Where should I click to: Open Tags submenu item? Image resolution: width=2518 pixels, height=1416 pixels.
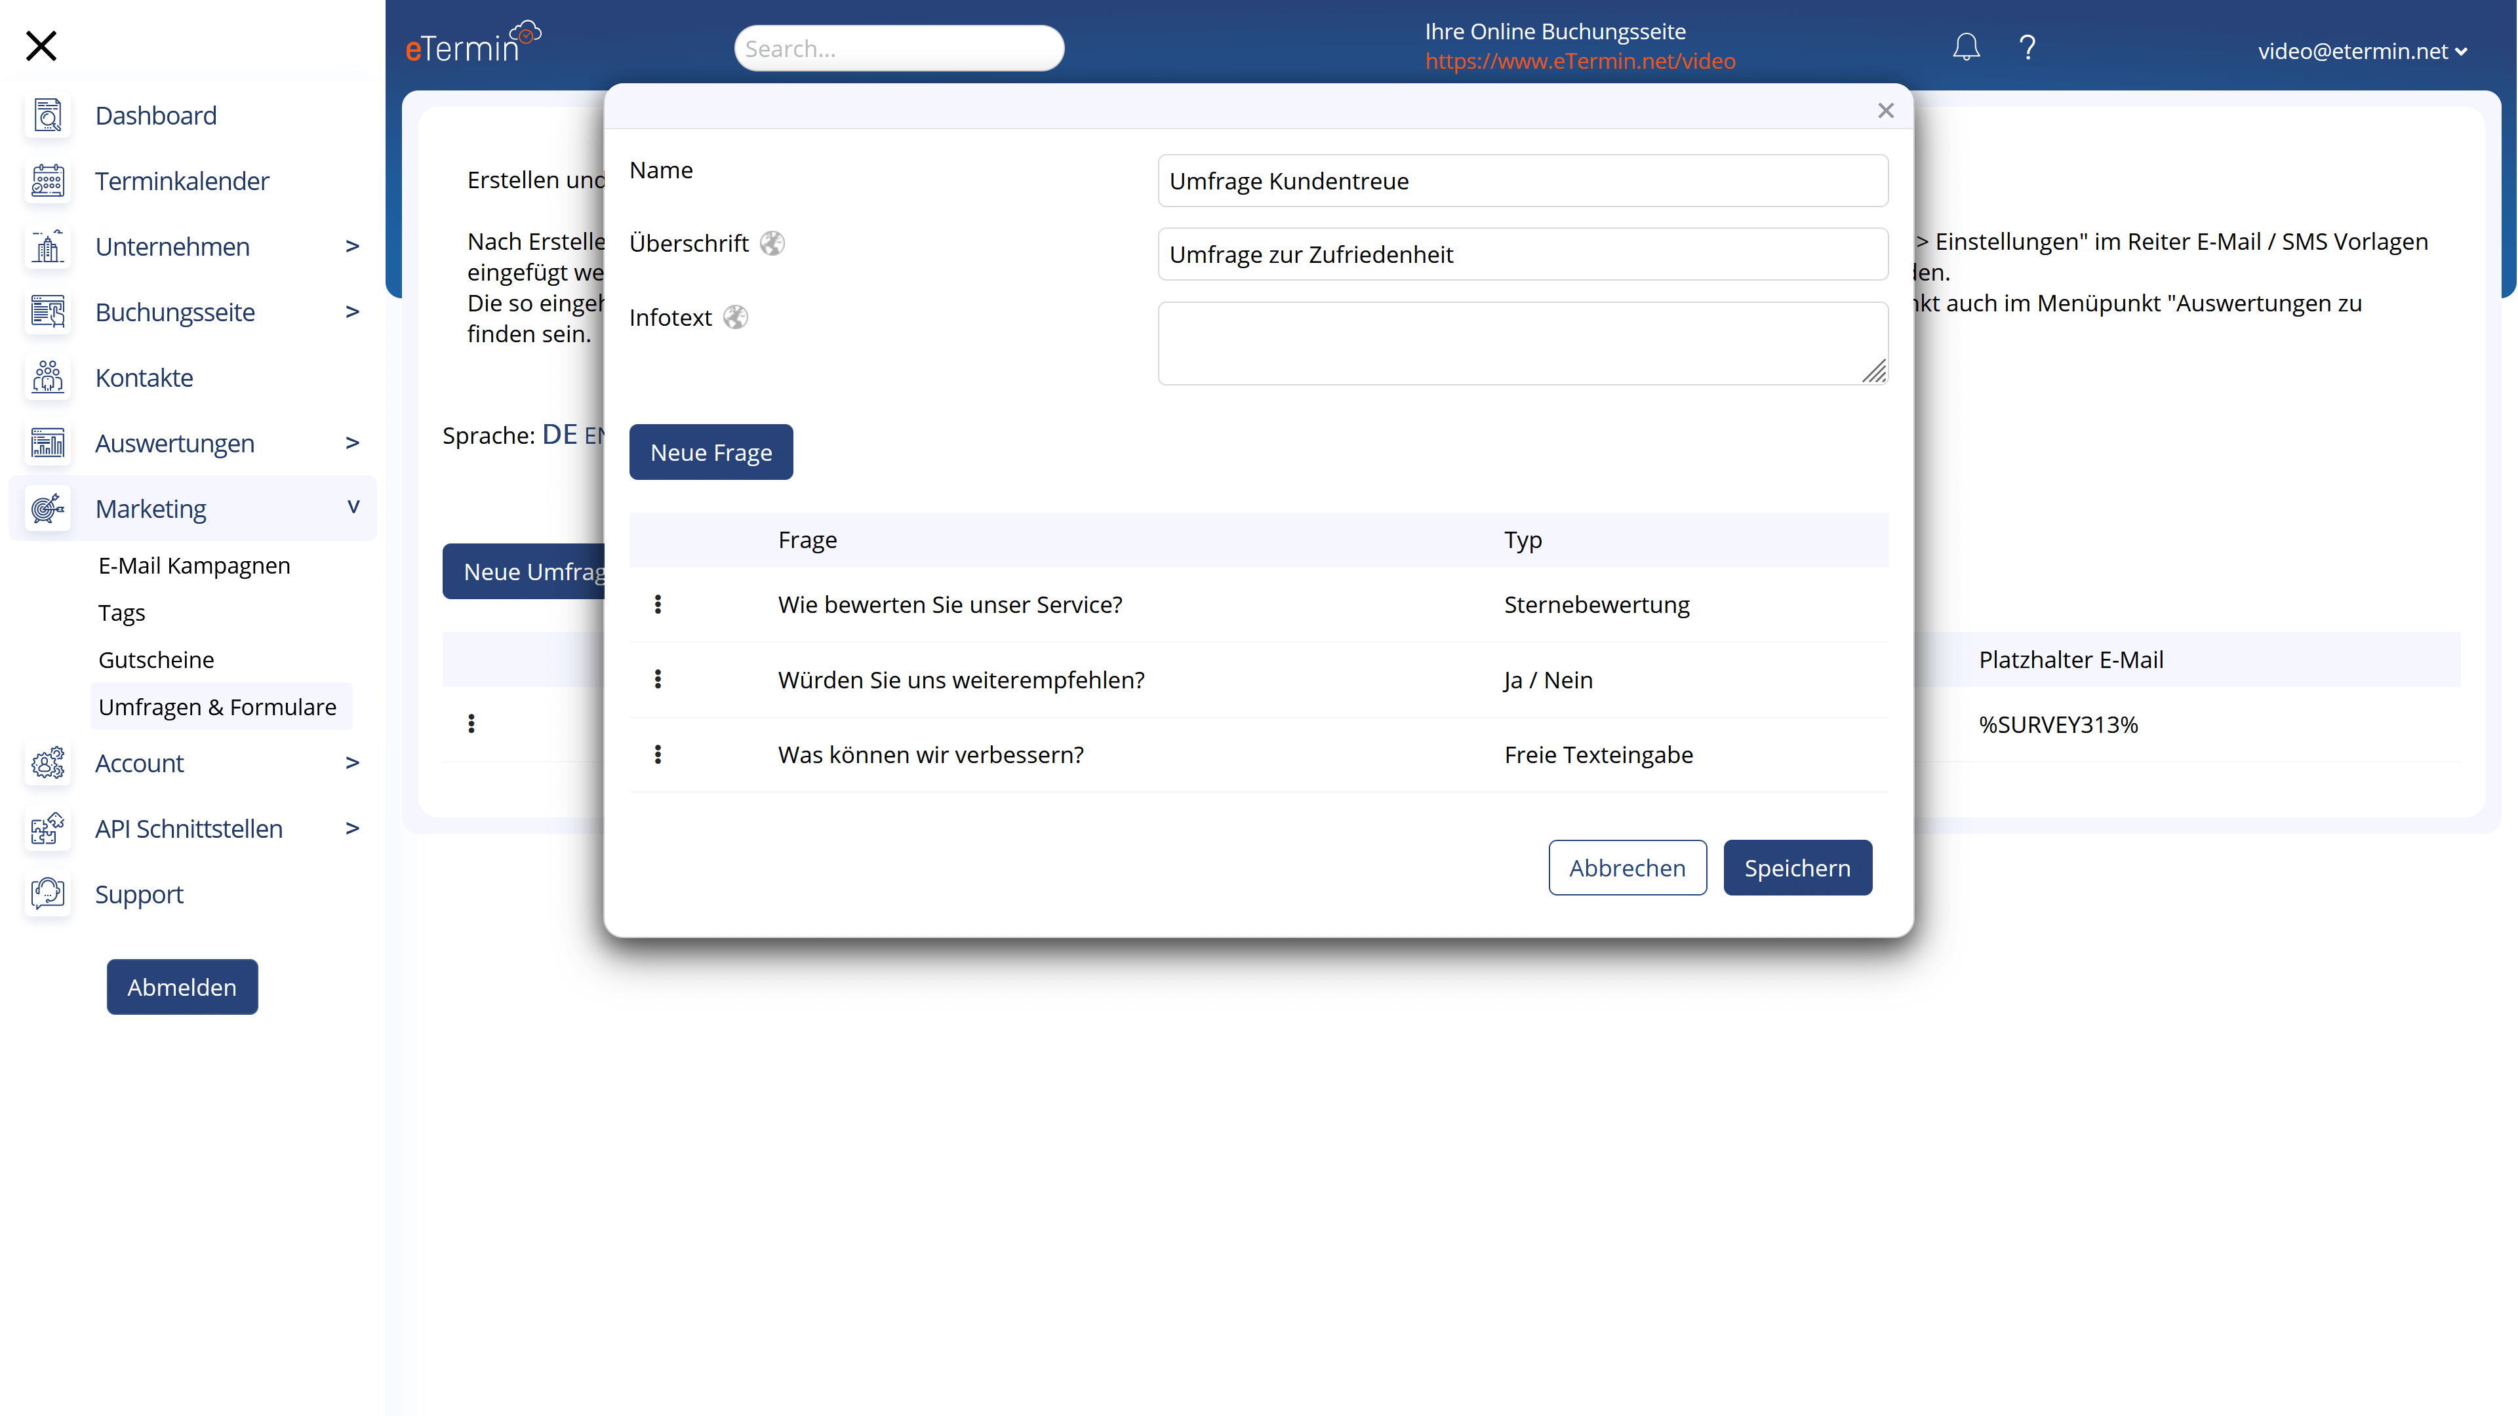pyautogui.click(x=121, y=613)
